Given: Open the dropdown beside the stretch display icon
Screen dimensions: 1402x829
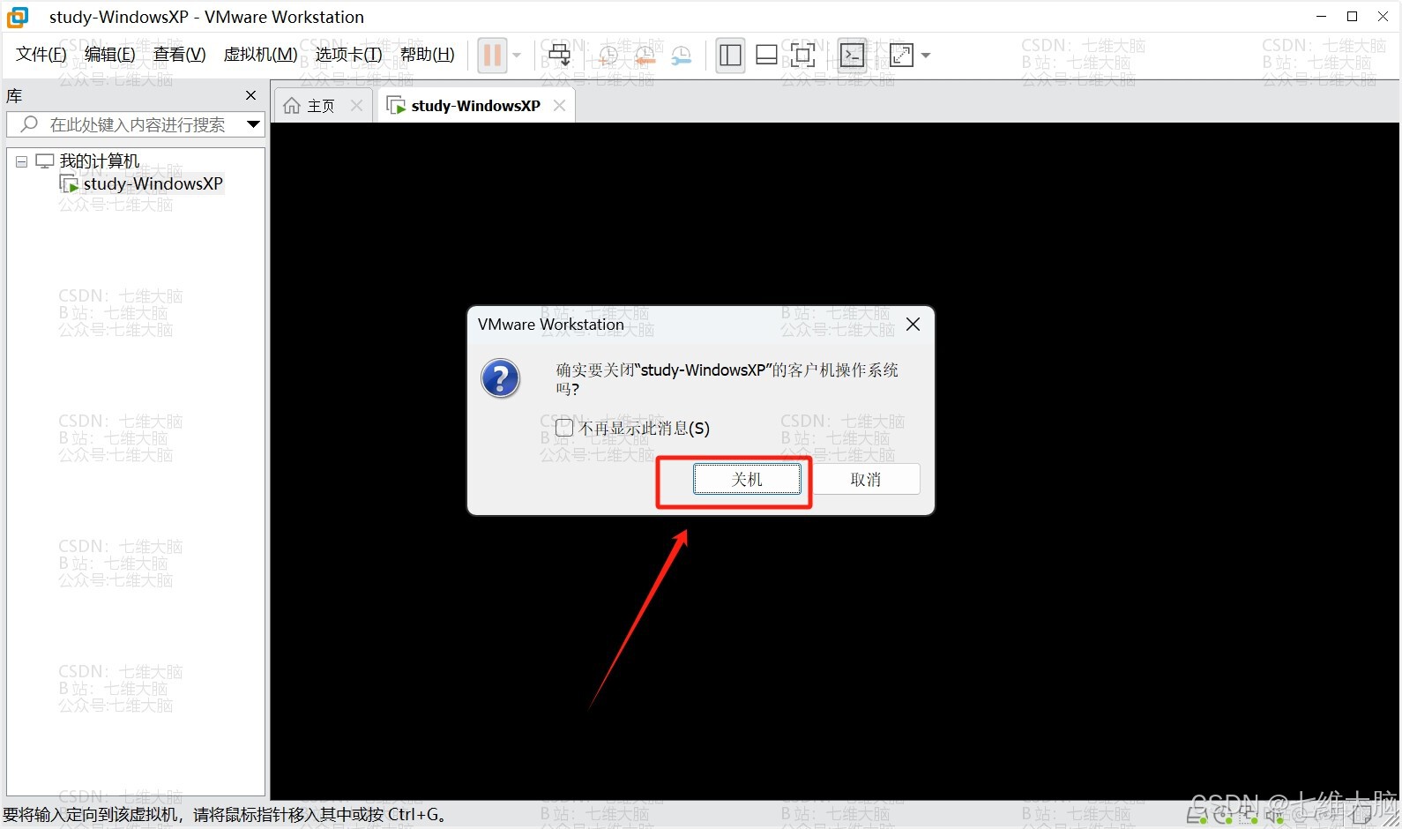Looking at the screenshot, I should coord(925,56).
